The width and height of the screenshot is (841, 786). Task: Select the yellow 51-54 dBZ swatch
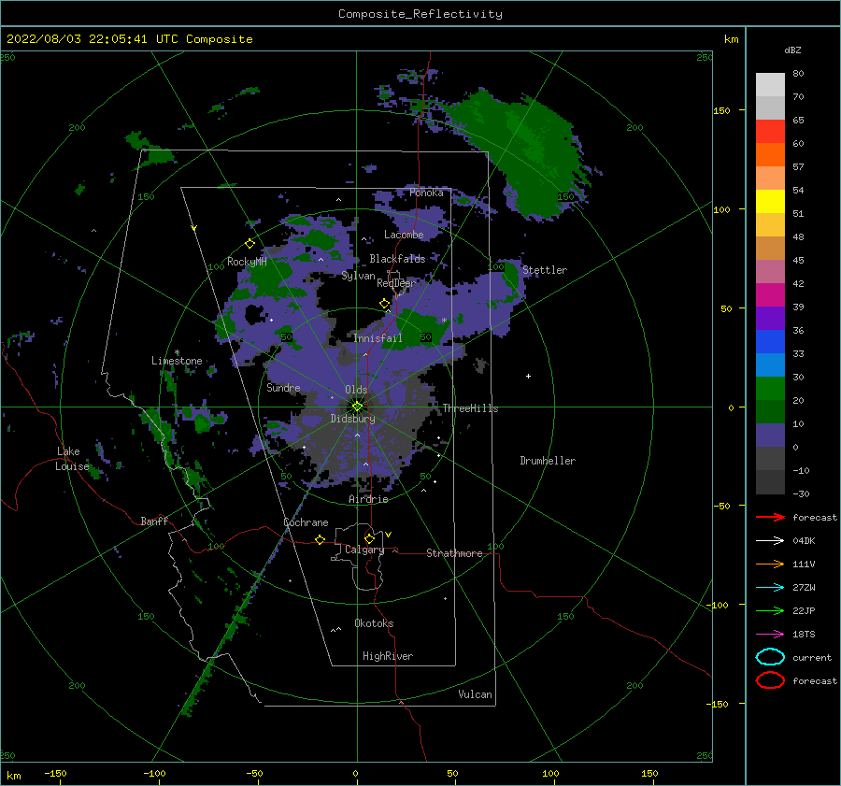770,202
